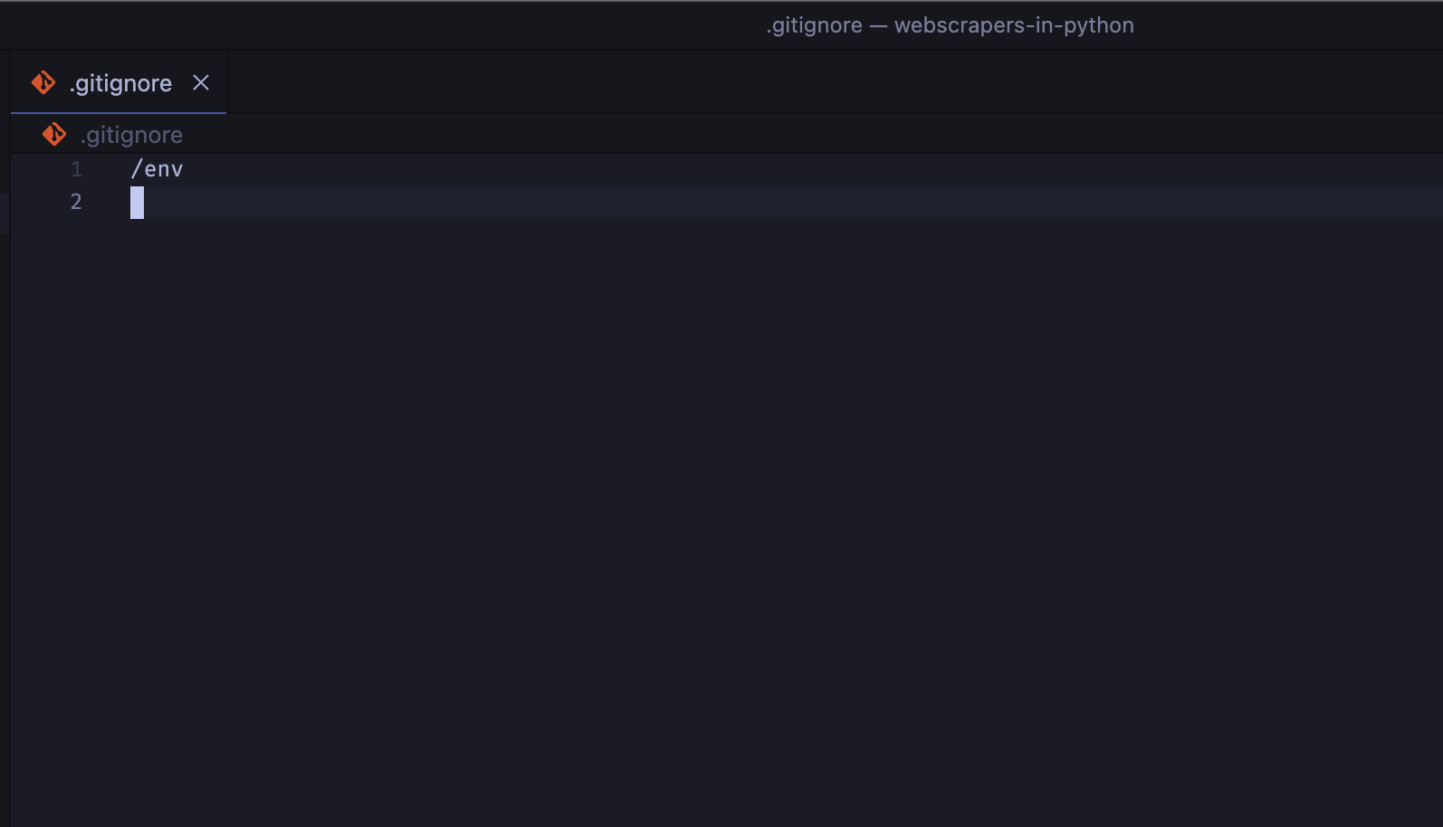Close the .gitignore editor tab

click(201, 83)
